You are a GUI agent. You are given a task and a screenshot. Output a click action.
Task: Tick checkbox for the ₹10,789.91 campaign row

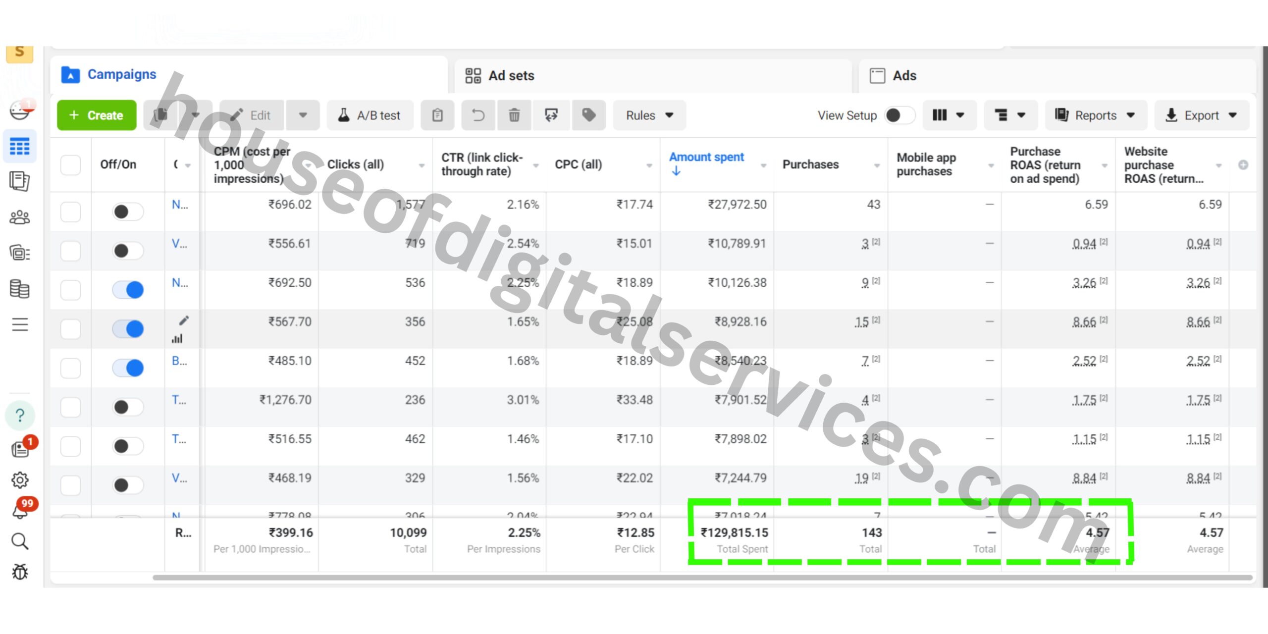coord(70,251)
